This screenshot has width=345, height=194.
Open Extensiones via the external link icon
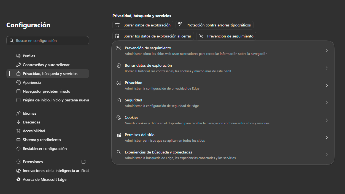[x=83, y=161]
